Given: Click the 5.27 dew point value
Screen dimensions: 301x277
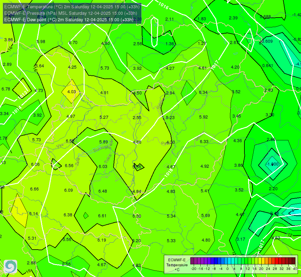Looking at the screenshot, I should pos(104,117).
